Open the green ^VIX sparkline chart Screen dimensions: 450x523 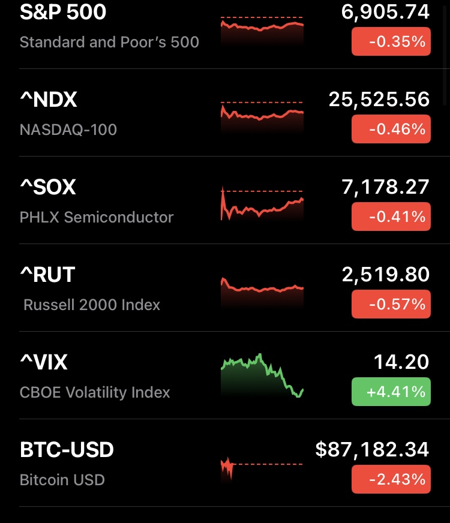(x=262, y=376)
